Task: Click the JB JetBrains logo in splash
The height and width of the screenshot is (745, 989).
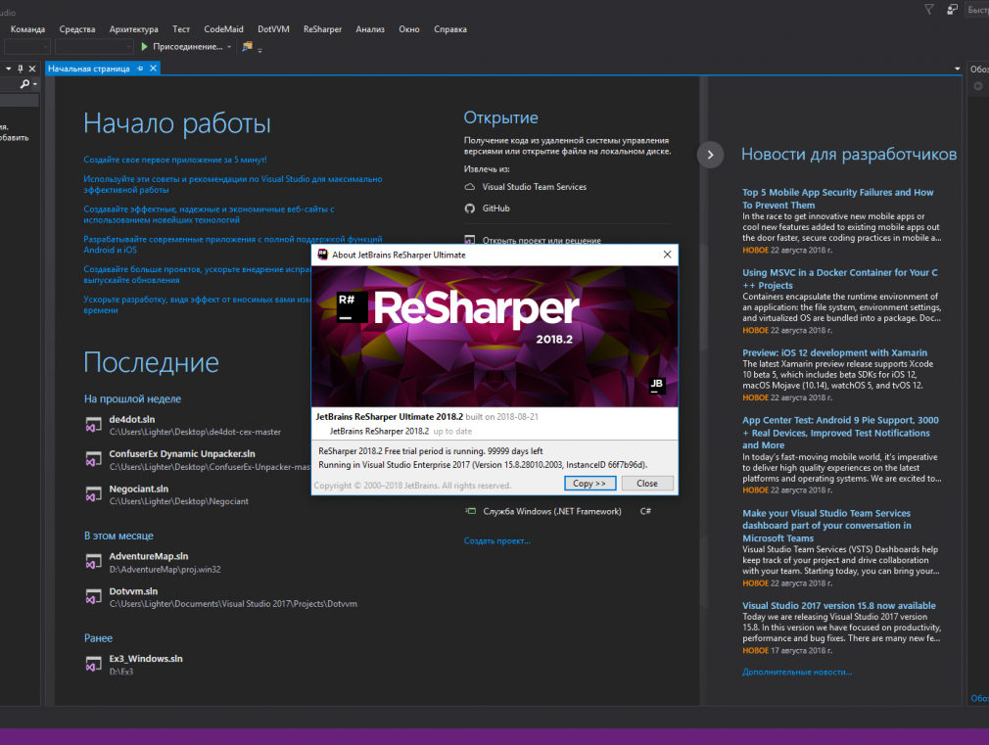Action: point(657,386)
